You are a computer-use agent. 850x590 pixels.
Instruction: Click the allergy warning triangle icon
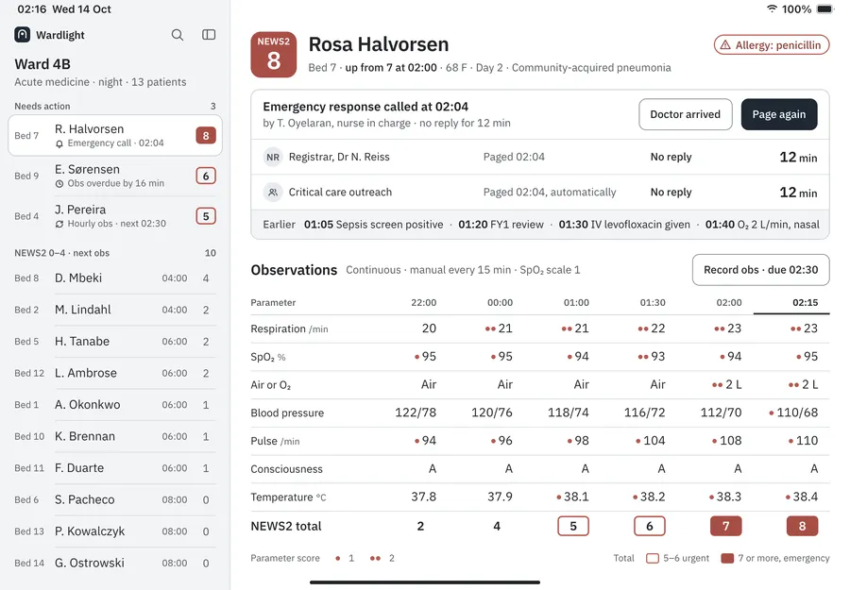click(725, 45)
